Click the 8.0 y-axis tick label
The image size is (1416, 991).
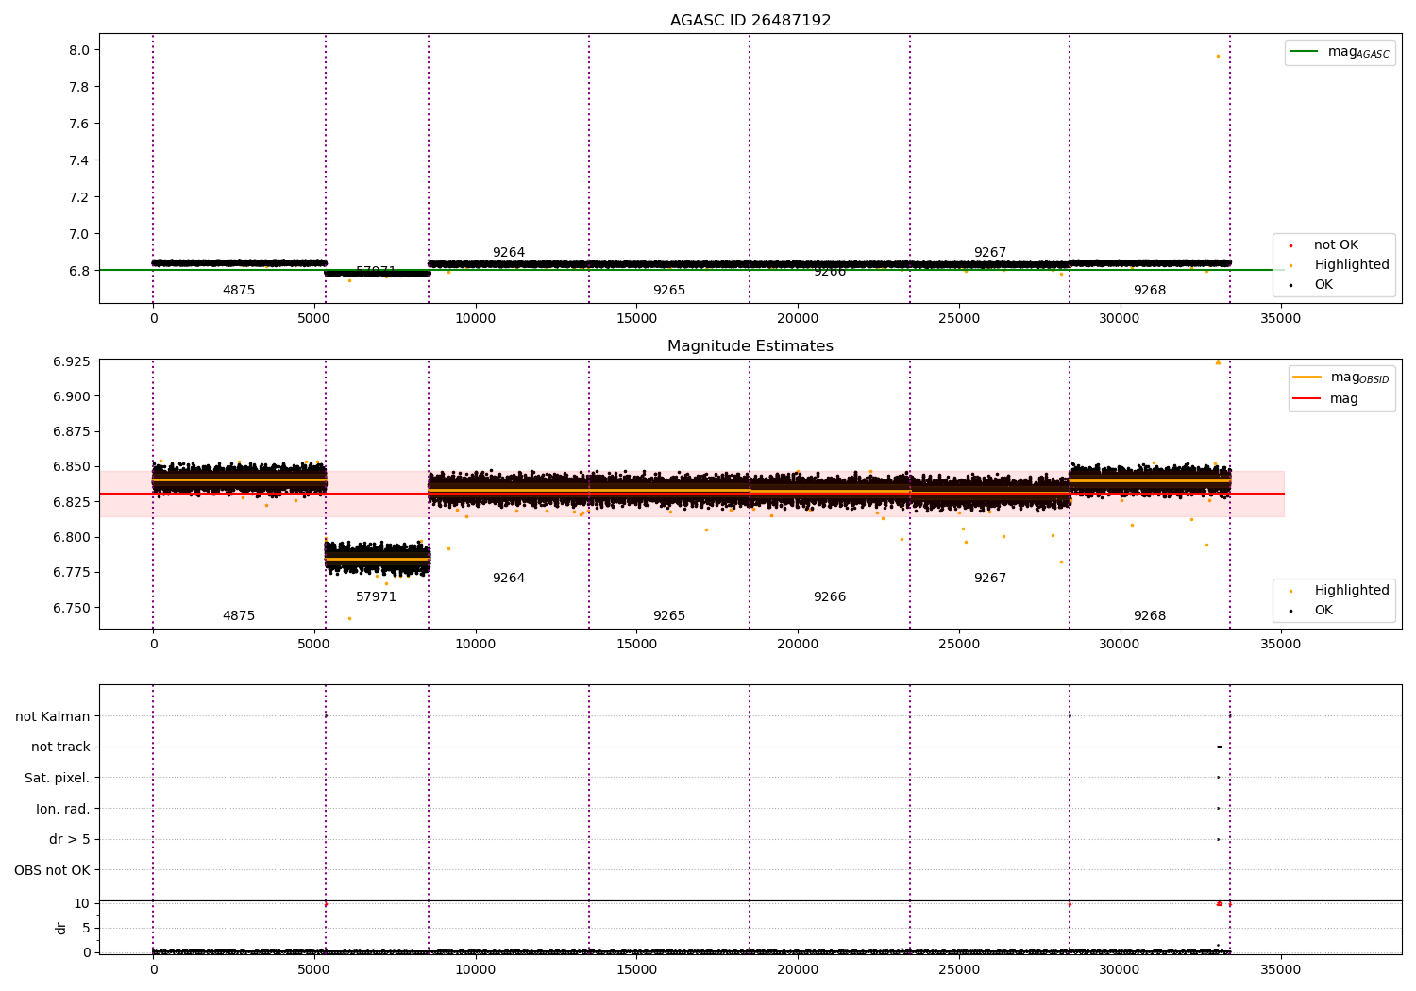click(78, 50)
